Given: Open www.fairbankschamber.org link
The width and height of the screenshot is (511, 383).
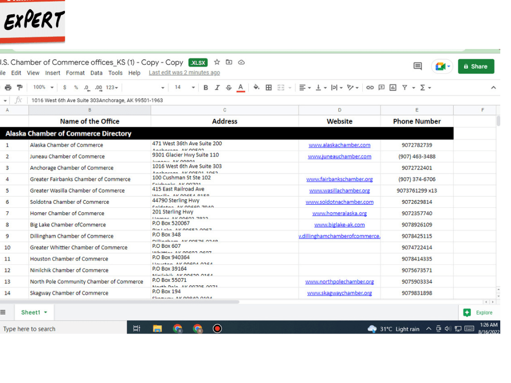Looking at the screenshot, I should coord(339,179).
